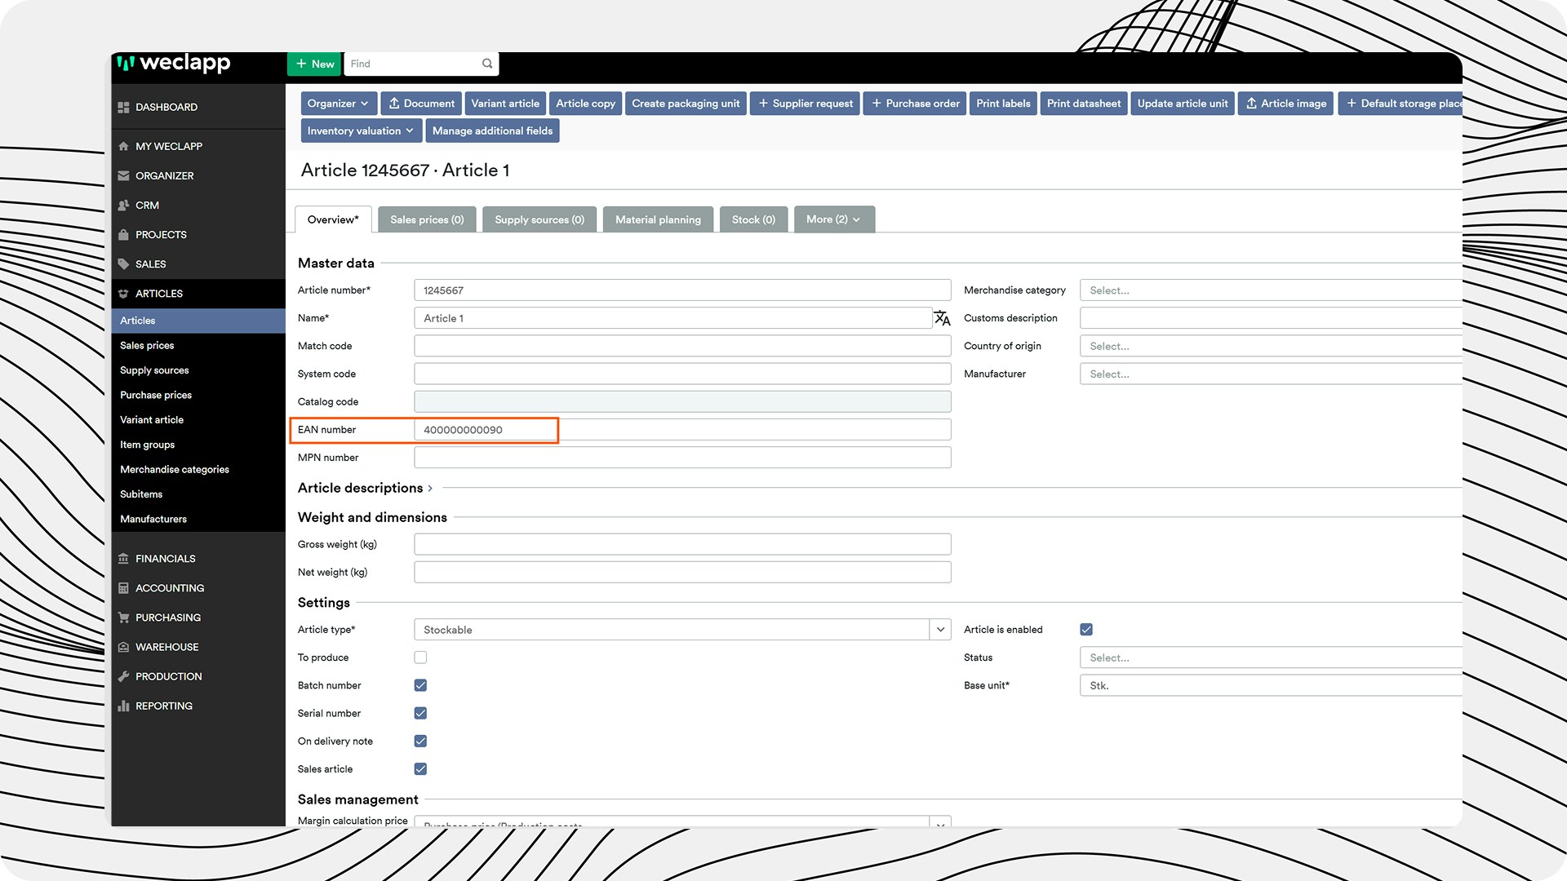Screen dimensions: 1567x881
Task: Uncheck the Batch number checkbox
Action: [420, 685]
